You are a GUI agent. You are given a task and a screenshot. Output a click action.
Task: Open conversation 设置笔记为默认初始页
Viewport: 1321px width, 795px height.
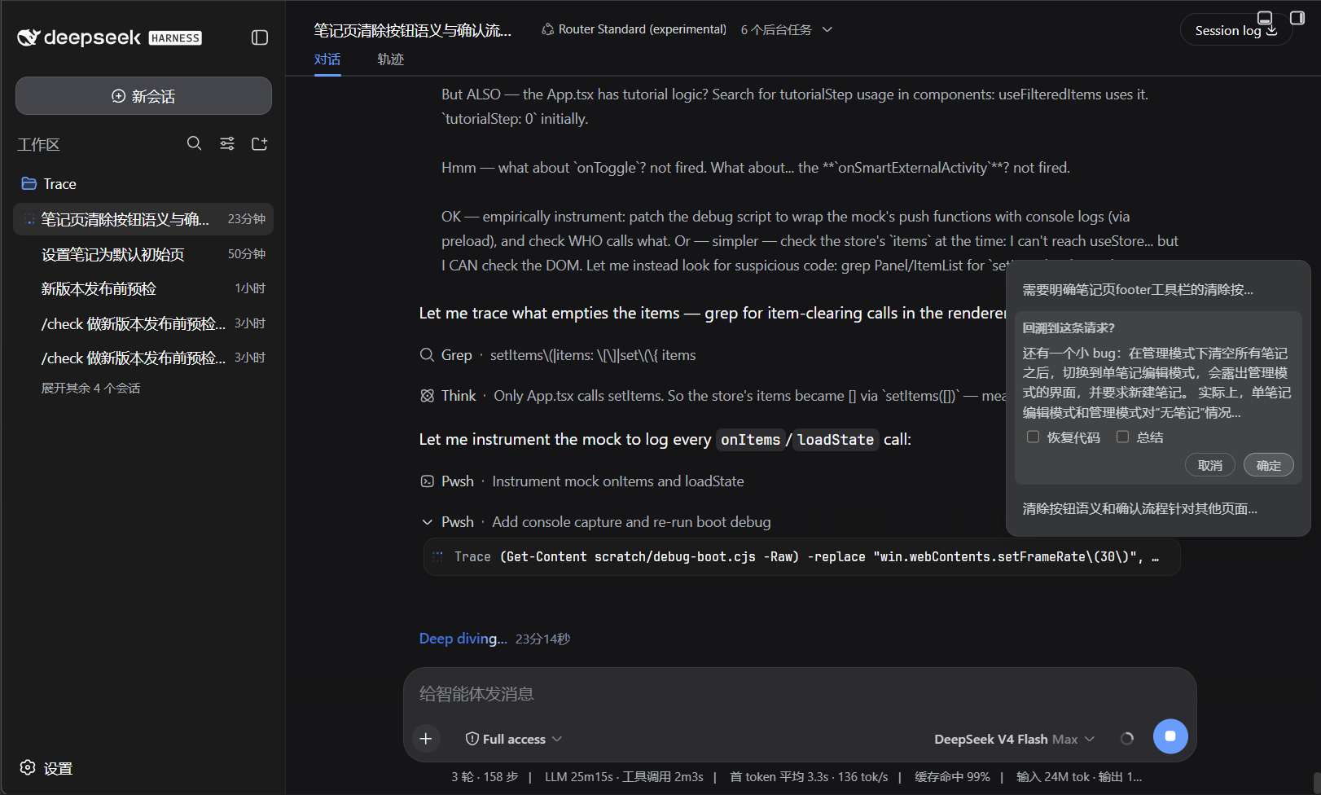tap(143, 254)
